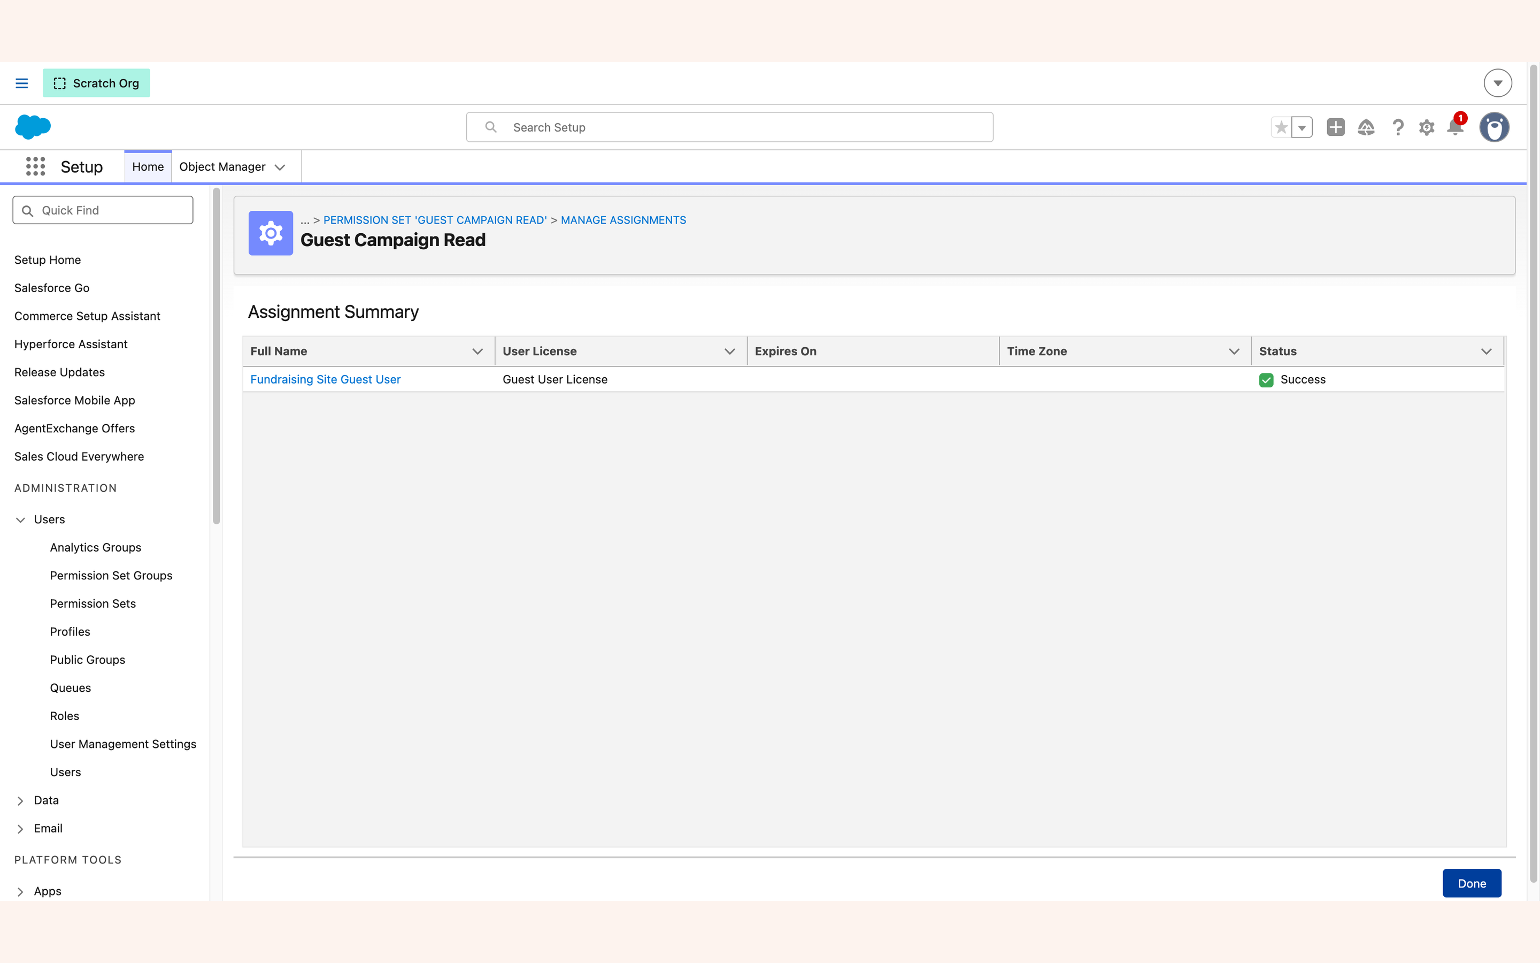
Task: Open the user profile avatar
Action: [1494, 127]
